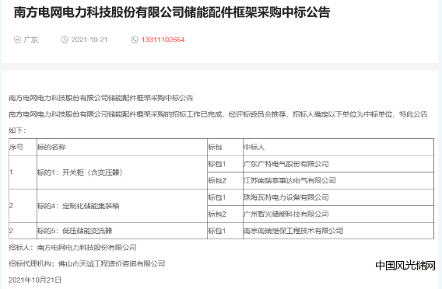442x289 pixels.
Task: Click the line 招标代理机构：佛山市天诚工程造价咨询有限公司
Action: tap(87, 263)
